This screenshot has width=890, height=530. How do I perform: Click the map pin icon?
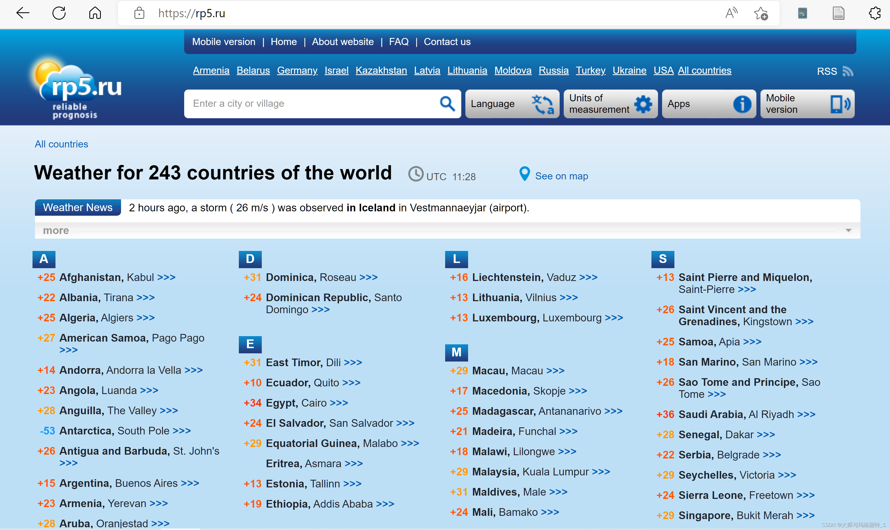(x=524, y=174)
